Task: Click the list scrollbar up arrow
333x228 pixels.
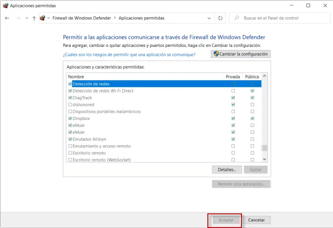Action: coord(264,76)
